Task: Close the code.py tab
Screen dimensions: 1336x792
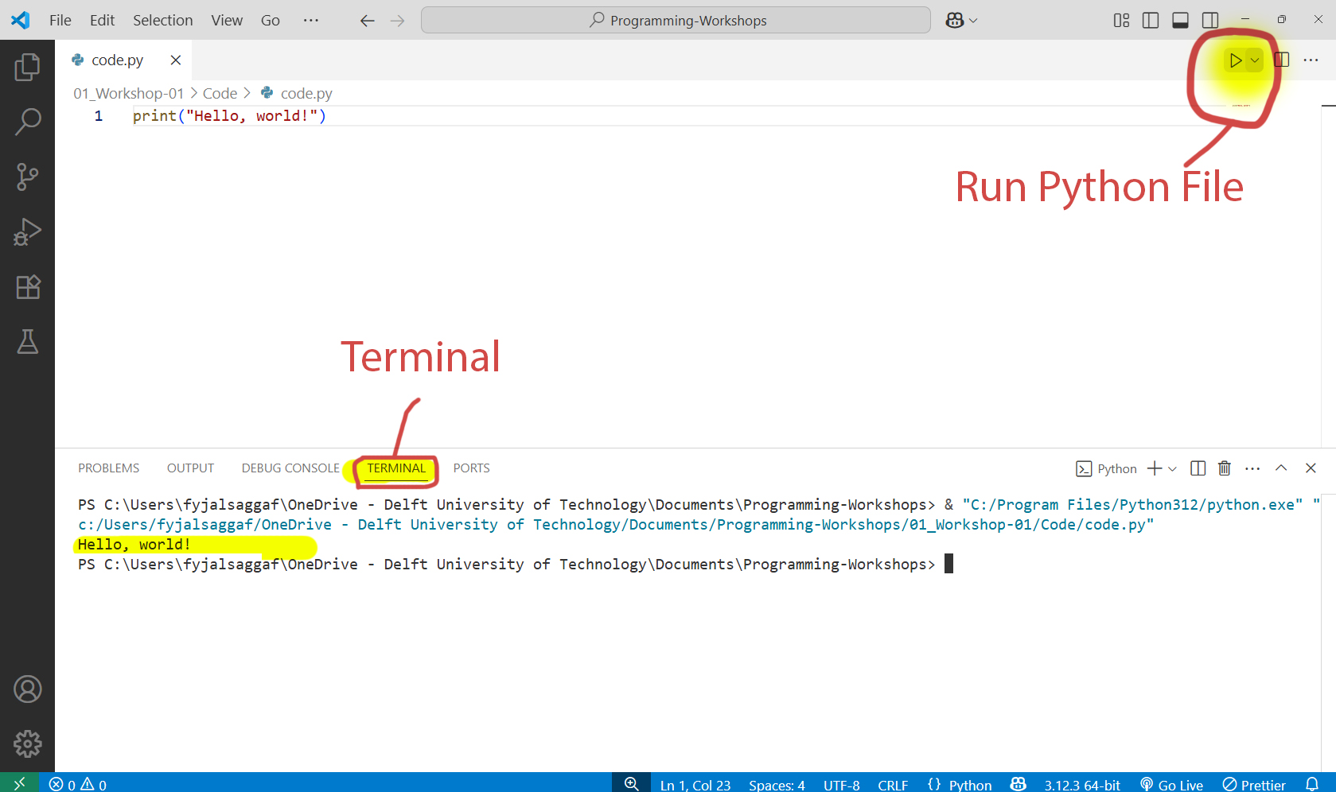Action: (176, 60)
